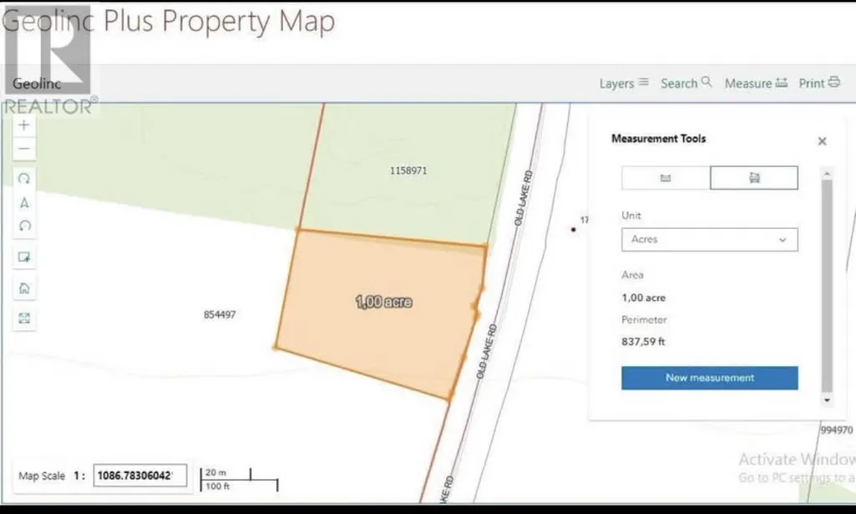Open the Search tool
This screenshot has height=514, width=856.
pos(686,83)
